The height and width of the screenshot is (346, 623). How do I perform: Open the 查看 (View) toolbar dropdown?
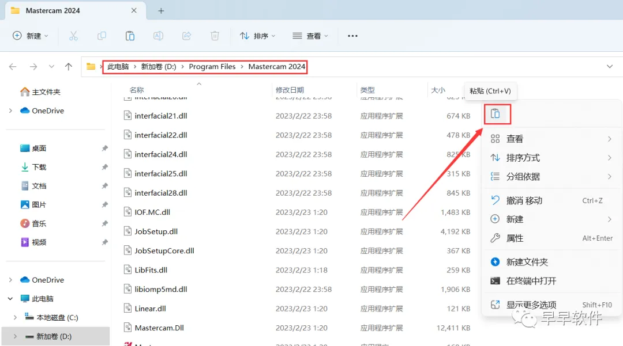tap(310, 36)
